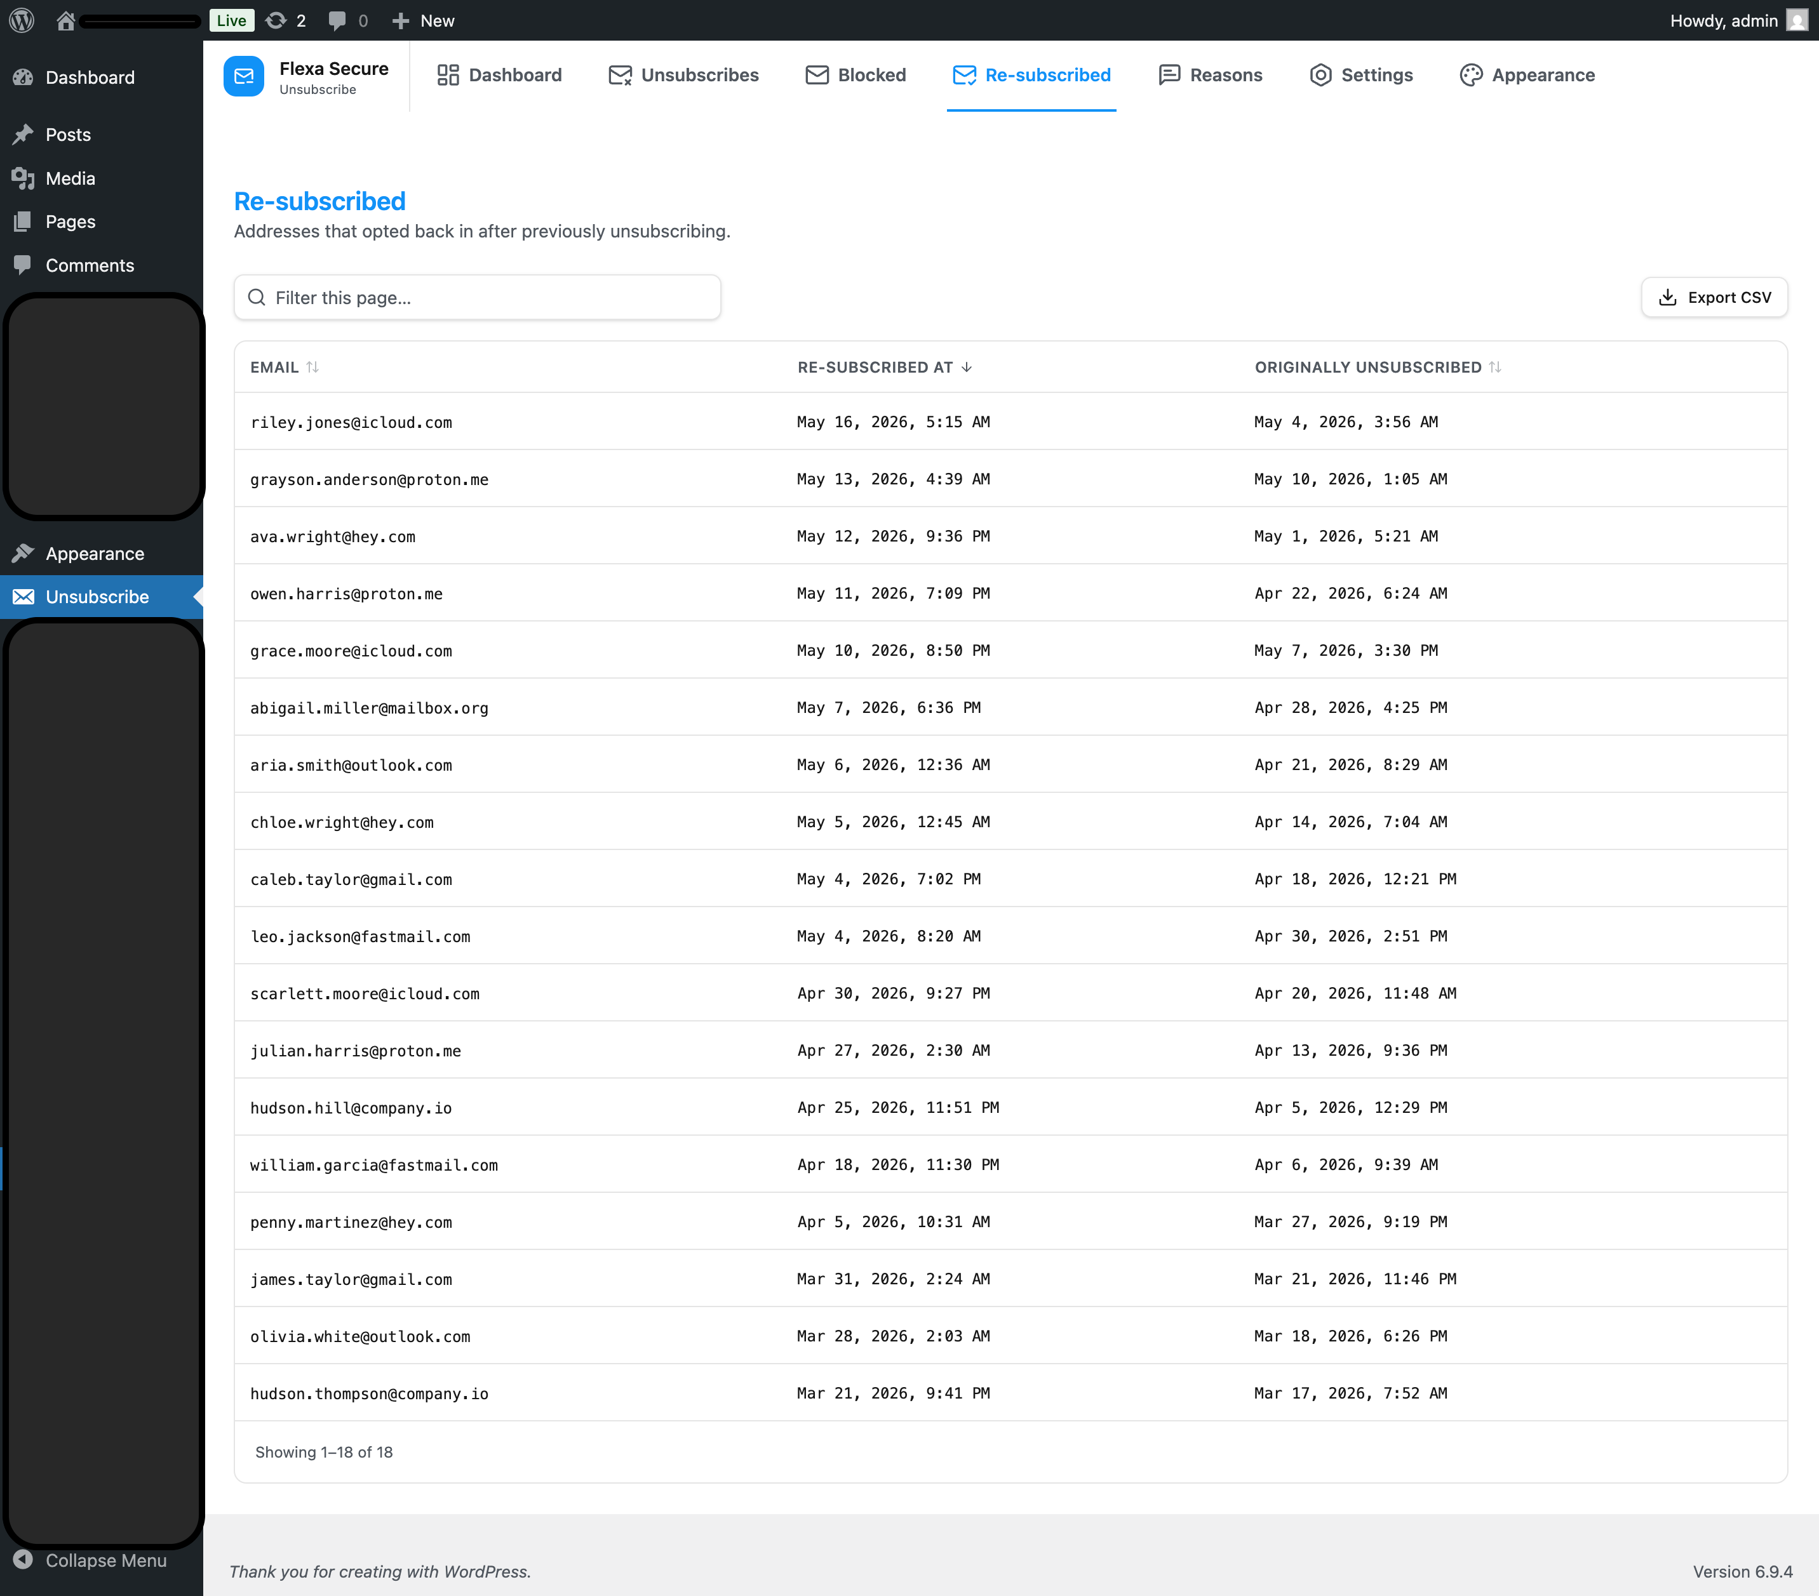Image resolution: width=1819 pixels, height=1596 pixels.
Task: Click grayson.anderson@proton.me row
Action: [1010, 479]
